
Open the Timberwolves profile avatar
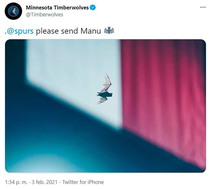13,11
